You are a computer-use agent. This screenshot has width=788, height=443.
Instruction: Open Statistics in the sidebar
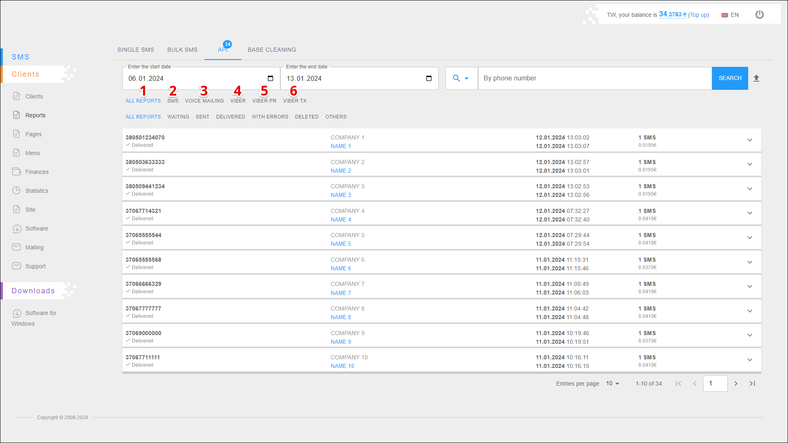pyautogui.click(x=37, y=191)
